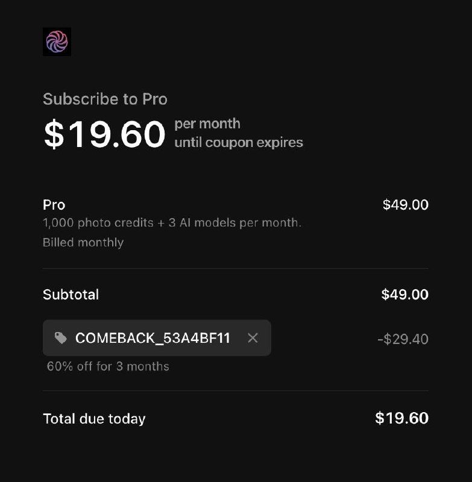Click the -$29.40 discount amount
The image size is (472, 482).
click(403, 339)
